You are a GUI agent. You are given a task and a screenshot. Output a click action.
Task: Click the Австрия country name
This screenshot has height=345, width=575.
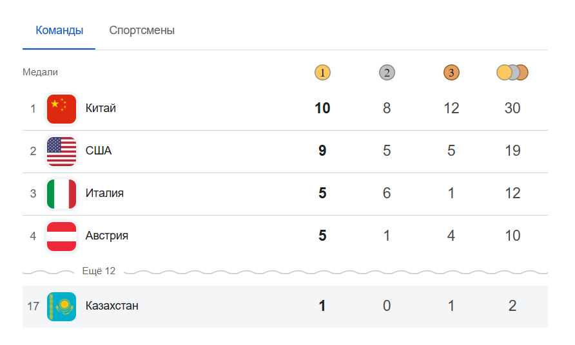[107, 236]
